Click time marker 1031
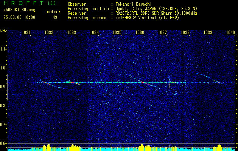Image resolution: width=238 pixels, height=151 pixels. [x=26, y=32]
